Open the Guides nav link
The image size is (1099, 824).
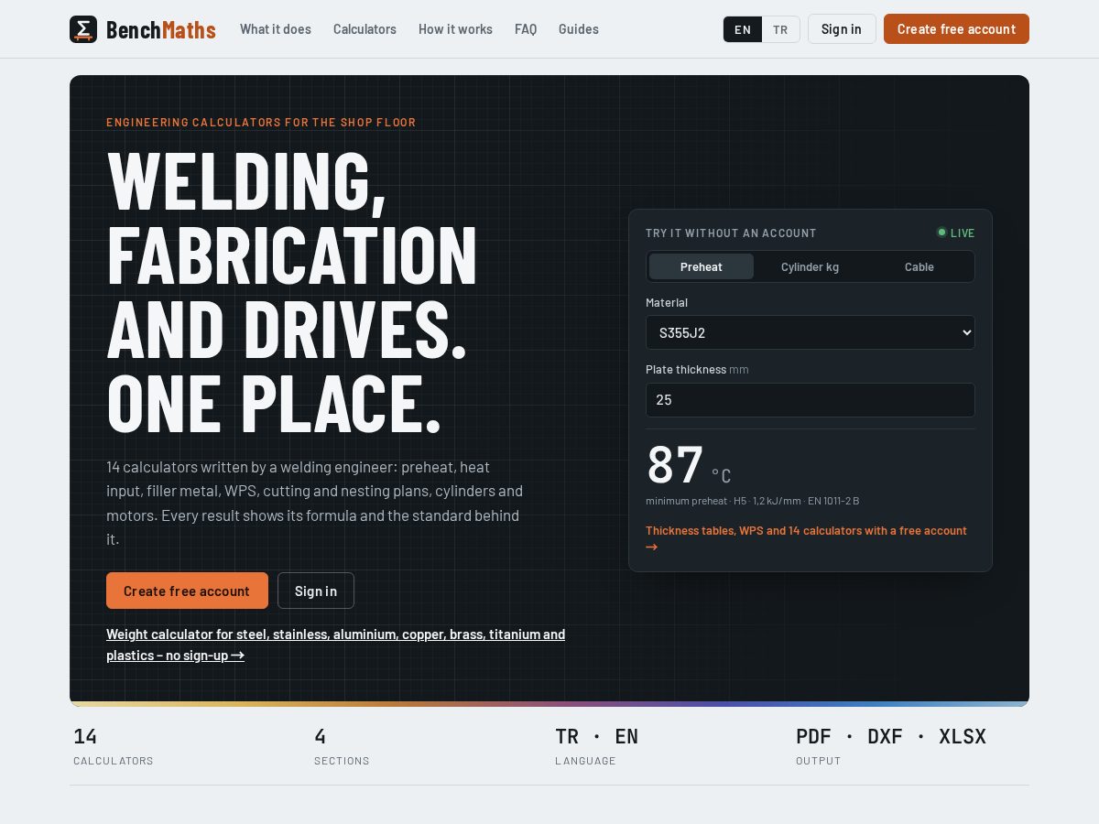[x=579, y=29]
